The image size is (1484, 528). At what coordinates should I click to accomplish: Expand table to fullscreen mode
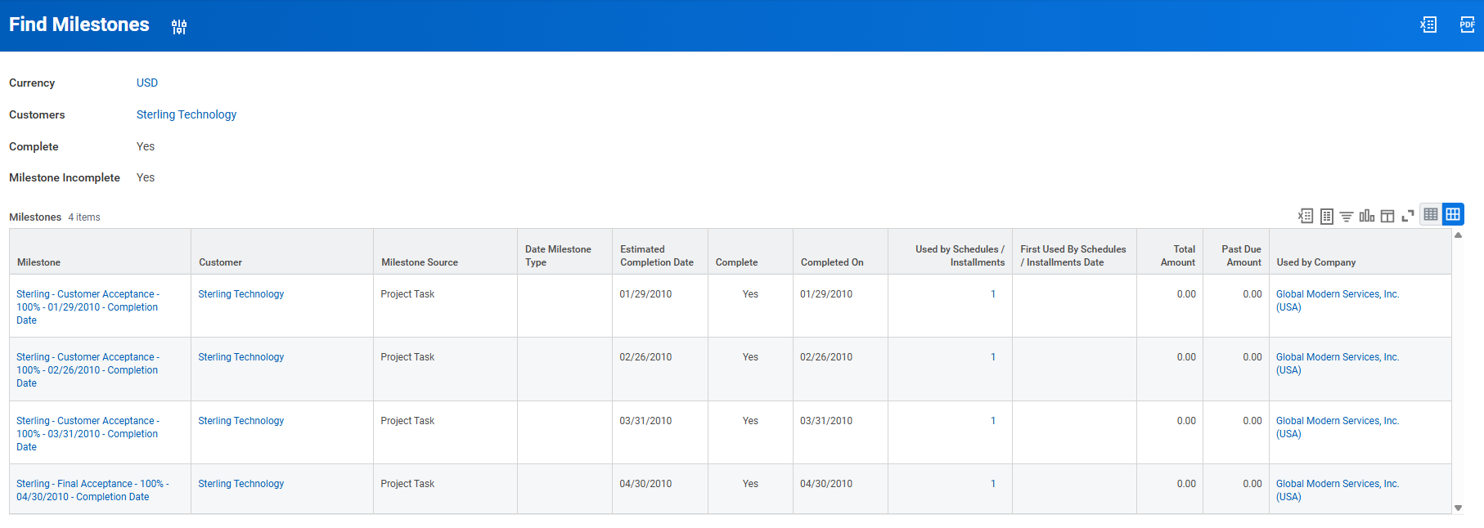coord(1408,216)
